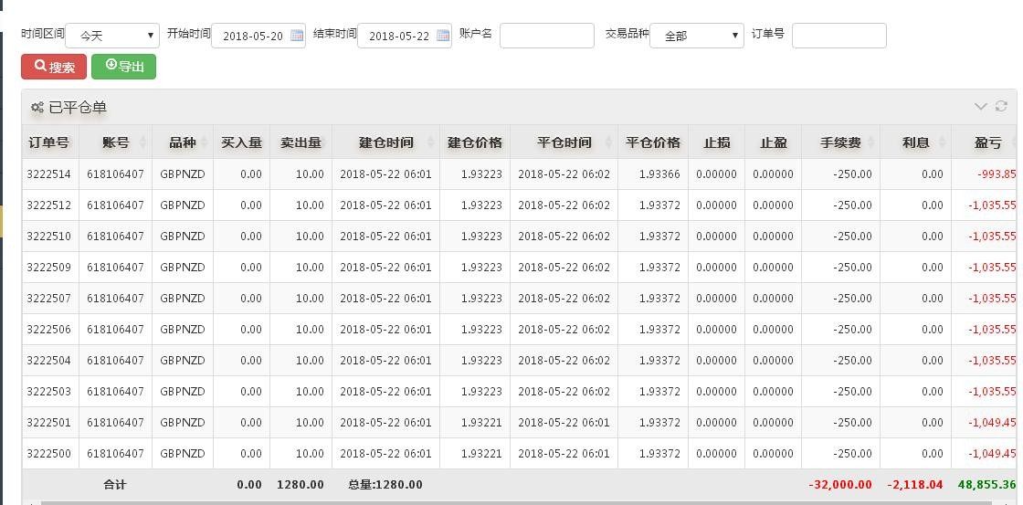This screenshot has width=1023, height=505.
Task: Open the 交易品种 dropdown showing 全部
Action: (x=696, y=36)
